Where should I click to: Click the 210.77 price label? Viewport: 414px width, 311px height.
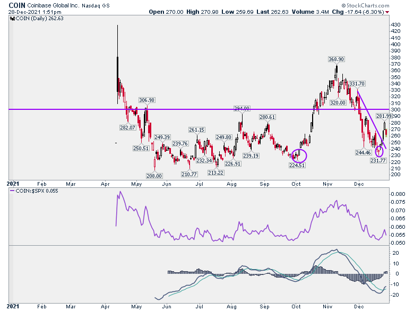[x=189, y=174]
